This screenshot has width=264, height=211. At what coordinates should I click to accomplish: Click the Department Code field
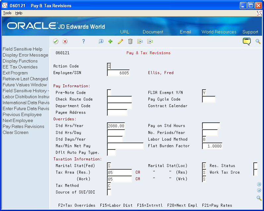pos(120,106)
